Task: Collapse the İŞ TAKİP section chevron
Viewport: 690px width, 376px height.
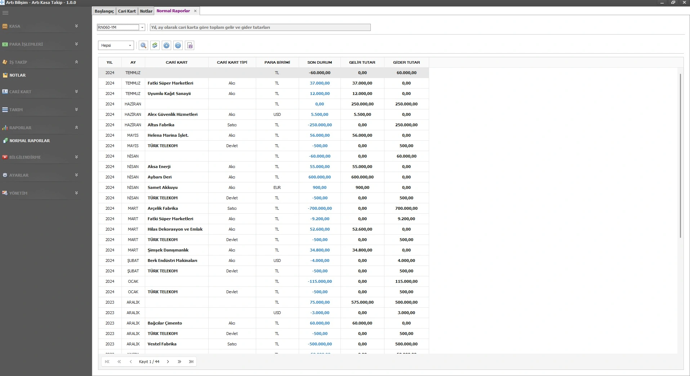Action: pyautogui.click(x=76, y=62)
